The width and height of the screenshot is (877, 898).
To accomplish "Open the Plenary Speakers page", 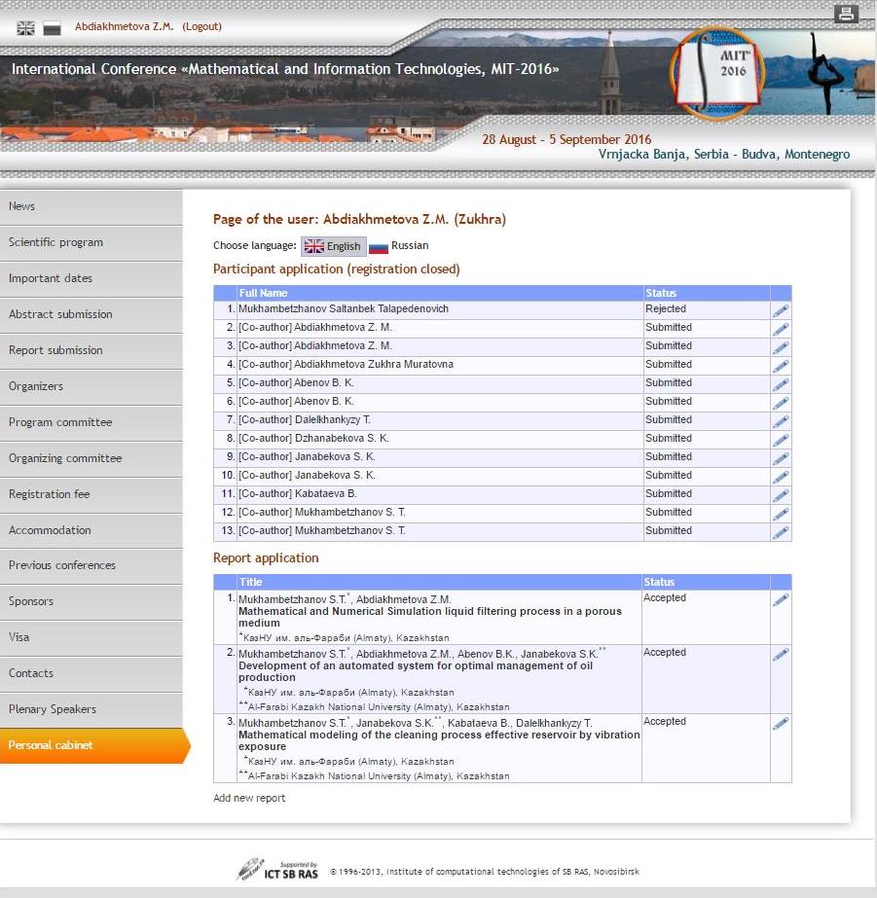I will [x=53, y=709].
